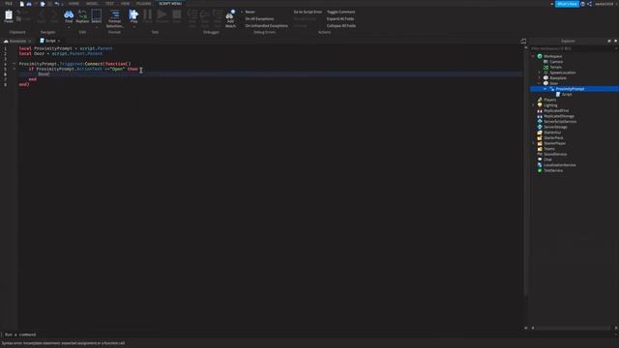Click the Script document icon under ProximityPrompt
Viewport: 619px width, 348px height.
(558, 95)
